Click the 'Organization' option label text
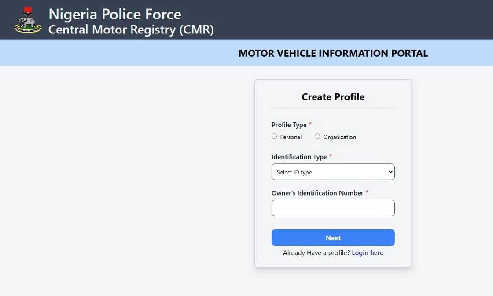493x296 pixels. (339, 137)
